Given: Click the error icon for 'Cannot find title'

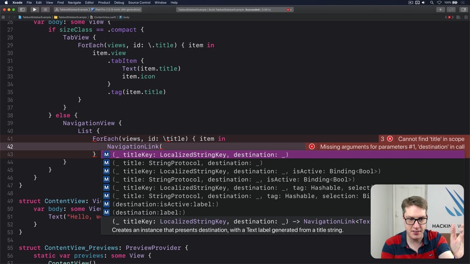Looking at the screenshot, I should [x=390, y=139].
